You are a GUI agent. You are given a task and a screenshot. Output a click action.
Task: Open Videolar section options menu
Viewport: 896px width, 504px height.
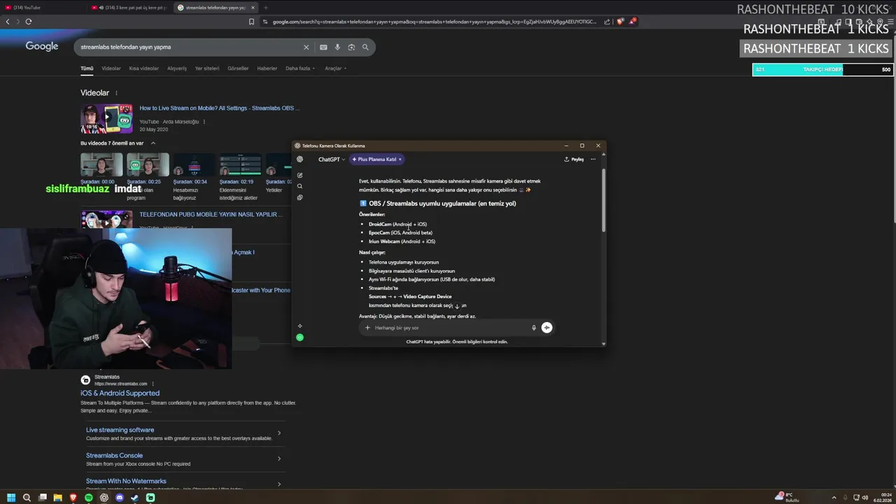(116, 93)
